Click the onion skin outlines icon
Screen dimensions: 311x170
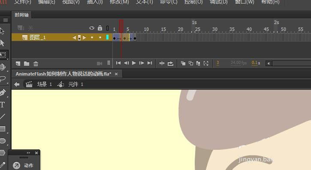point(191,63)
